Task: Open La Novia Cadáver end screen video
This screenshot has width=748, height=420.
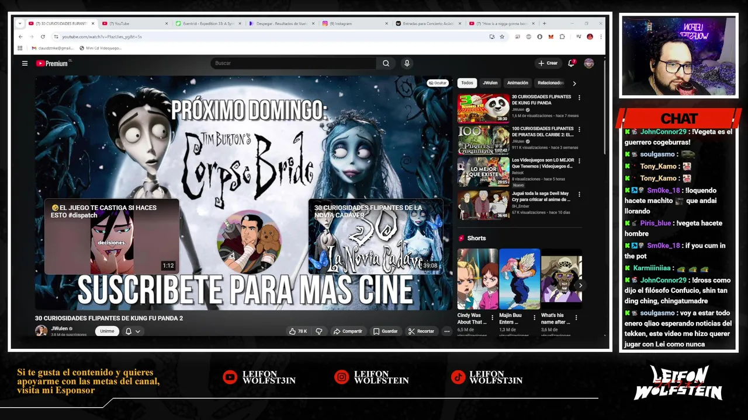Action: (375, 237)
